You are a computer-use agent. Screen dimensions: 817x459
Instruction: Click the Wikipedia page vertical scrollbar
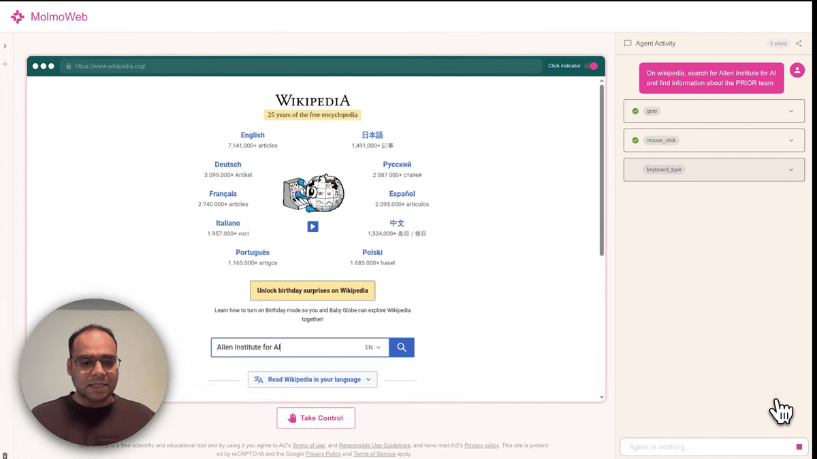(x=602, y=170)
